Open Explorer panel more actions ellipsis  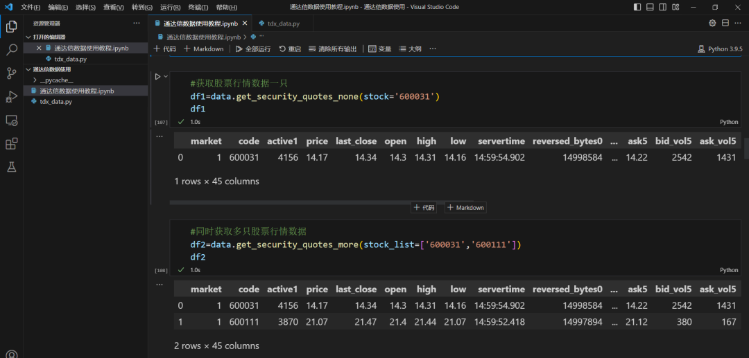137,24
